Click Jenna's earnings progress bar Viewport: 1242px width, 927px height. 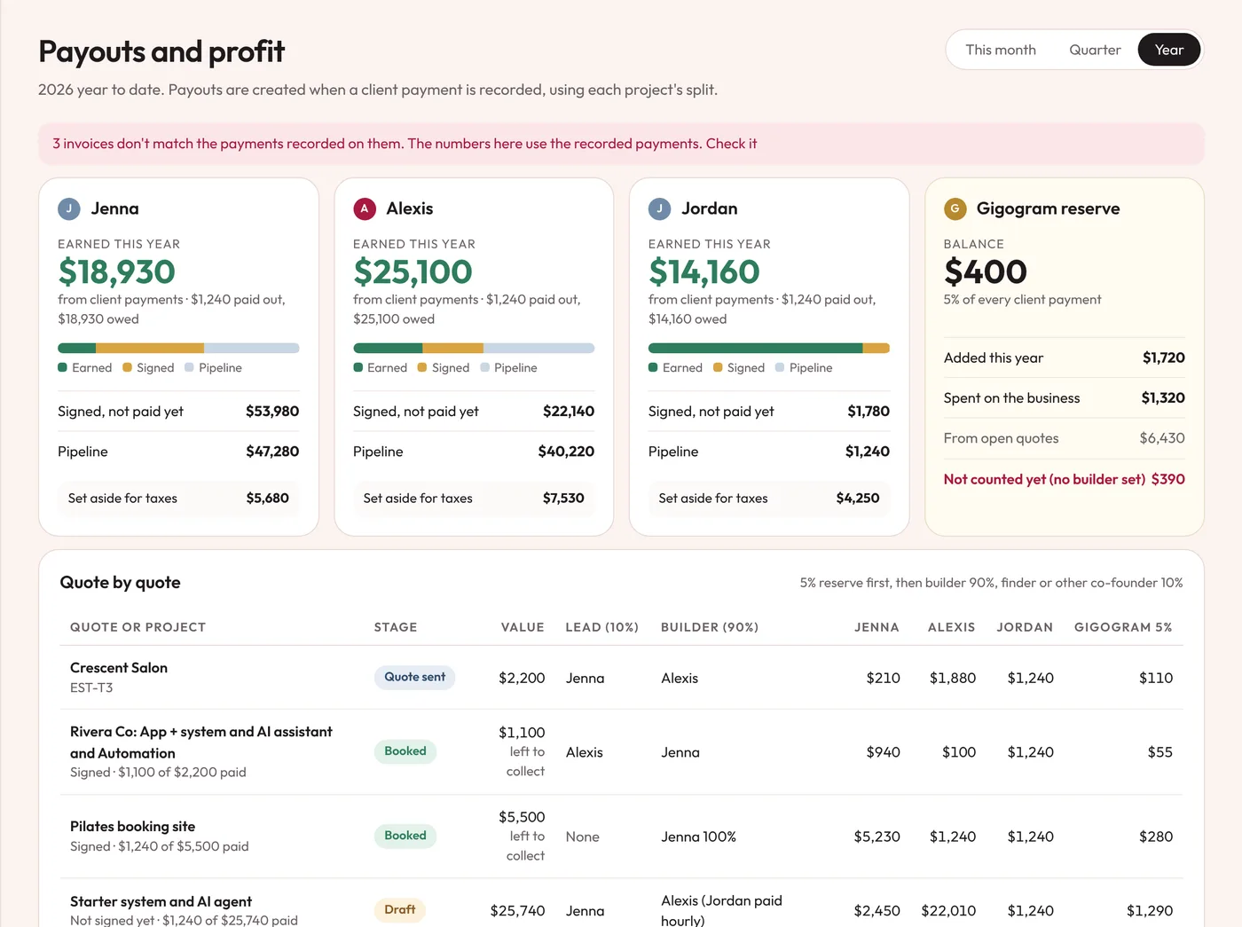178,348
